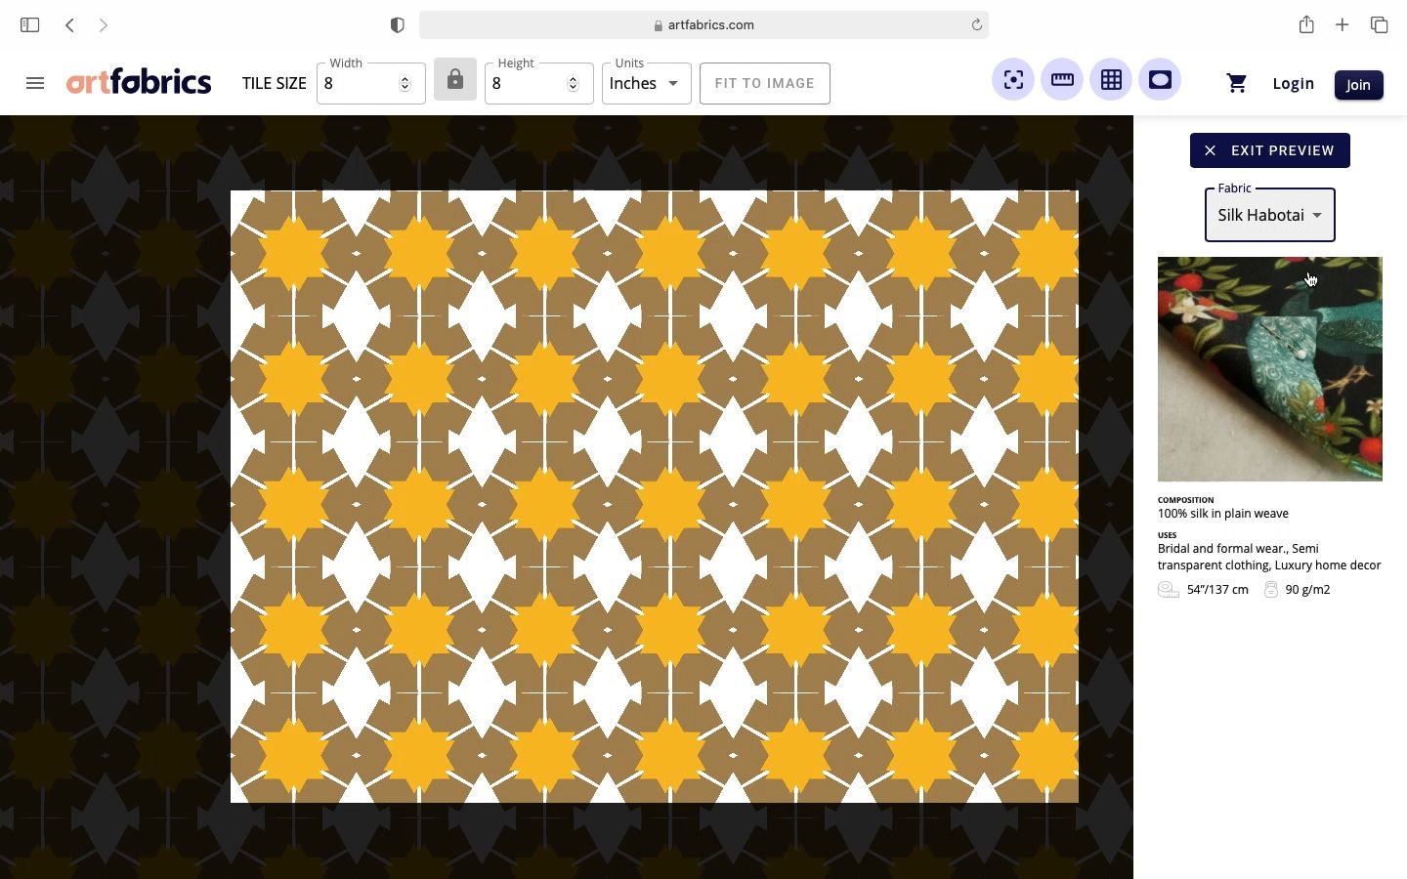Select the scan/focus tool icon
This screenshot has height=879, width=1407.
[x=1012, y=79]
